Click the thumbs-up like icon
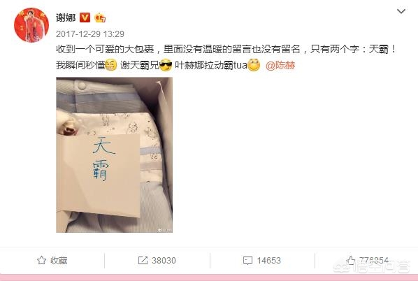The image size is (418, 281). pos(351,260)
